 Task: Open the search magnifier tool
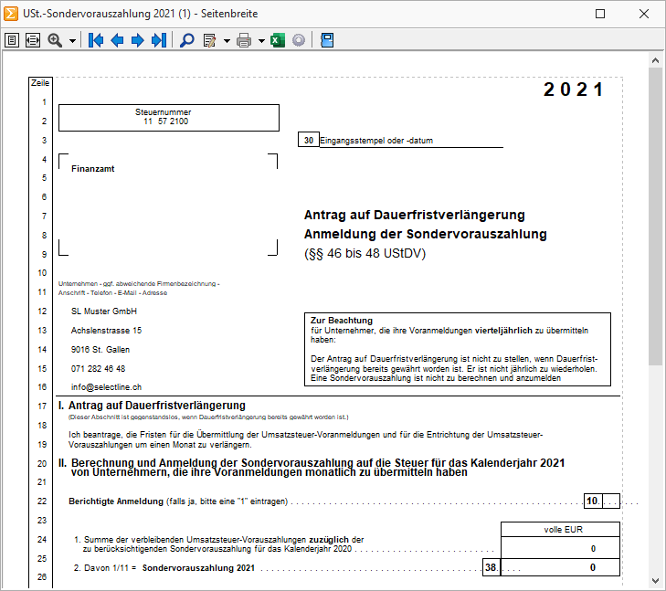tap(187, 40)
